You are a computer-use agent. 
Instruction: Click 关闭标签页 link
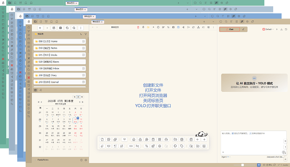click(153, 101)
